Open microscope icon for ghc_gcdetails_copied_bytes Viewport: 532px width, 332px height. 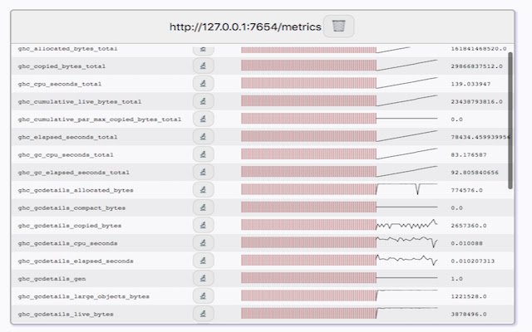point(203,225)
